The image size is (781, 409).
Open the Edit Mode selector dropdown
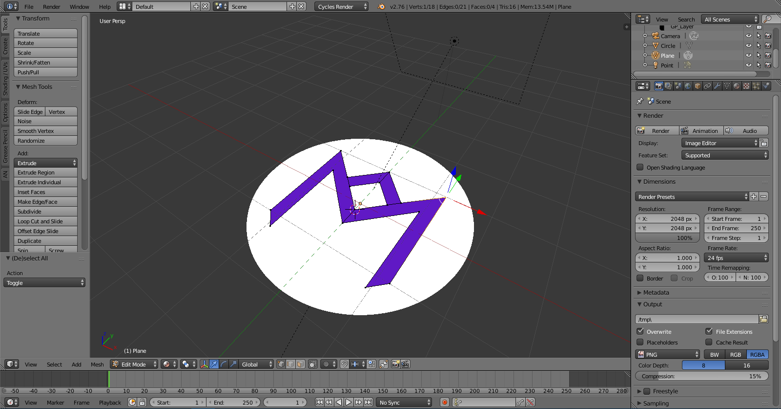pyautogui.click(x=134, y=365)
